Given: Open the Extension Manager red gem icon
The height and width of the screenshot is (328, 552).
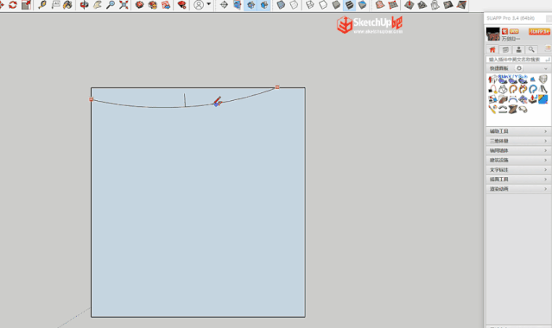Looking at the screenshot, I should (181, 5).
